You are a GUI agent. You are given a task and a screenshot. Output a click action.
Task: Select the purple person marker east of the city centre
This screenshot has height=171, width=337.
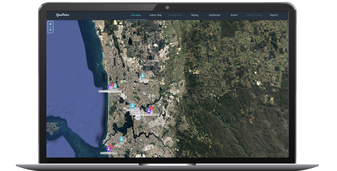click(x=149, y=110)
